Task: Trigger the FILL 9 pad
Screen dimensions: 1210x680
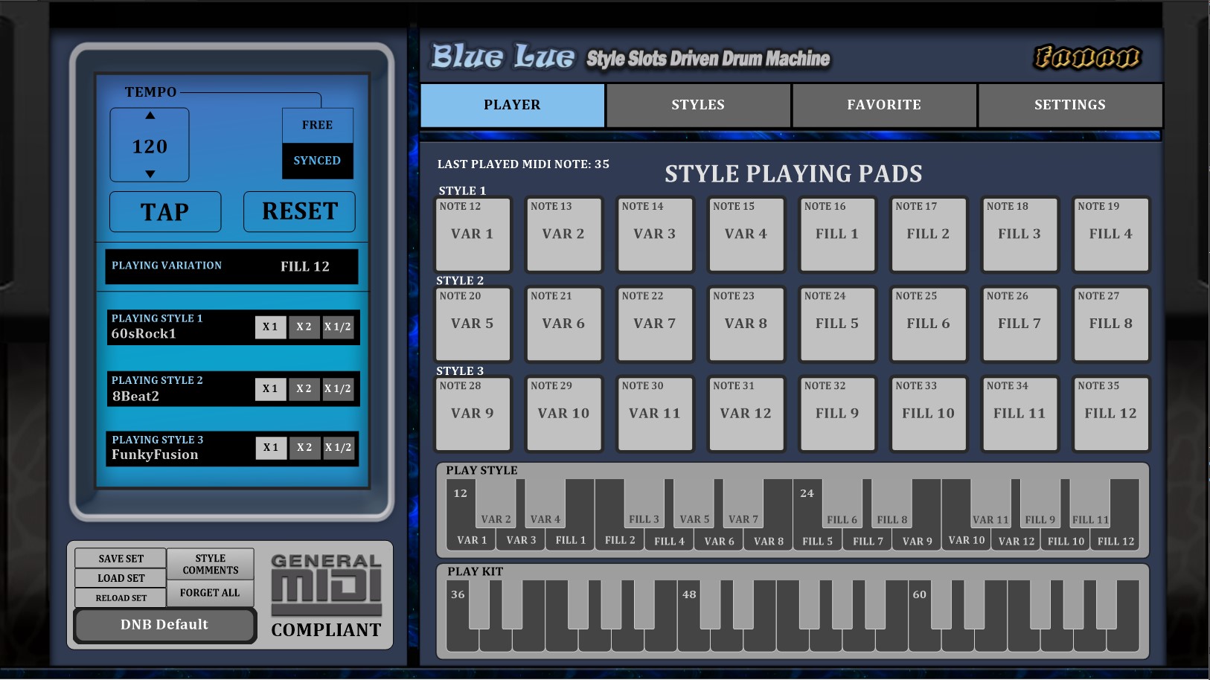Action: pyautogui.click(x=837, y=414)
